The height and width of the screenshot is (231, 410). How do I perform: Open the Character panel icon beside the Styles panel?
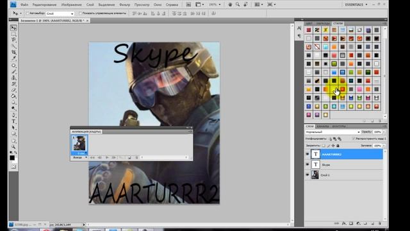299,28
